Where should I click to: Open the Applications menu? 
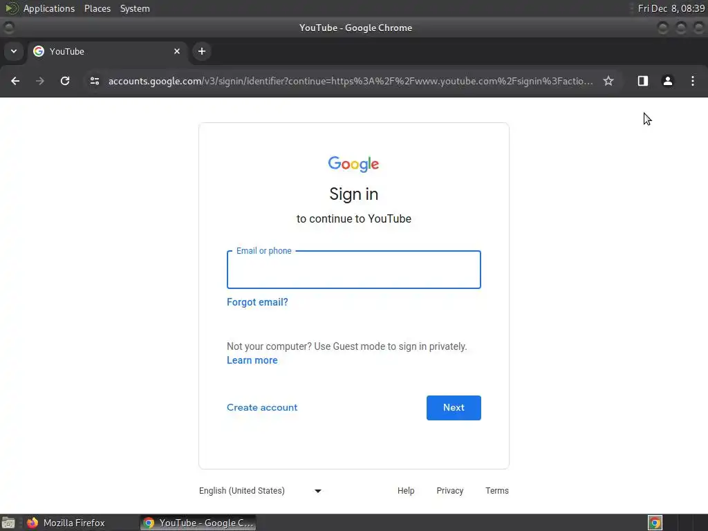click(49, 8)
